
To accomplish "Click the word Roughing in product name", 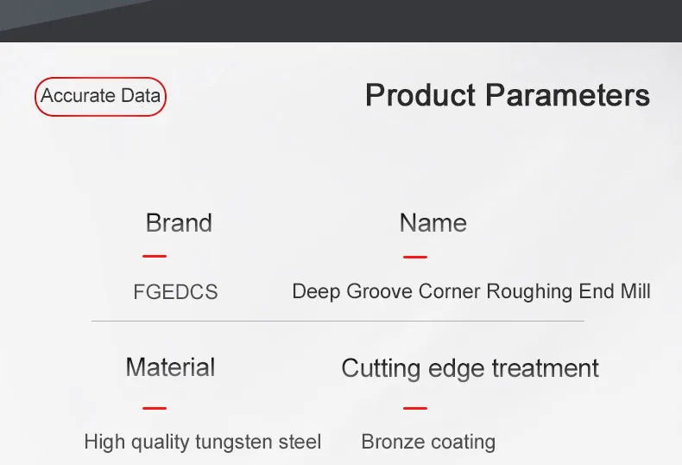I will click(x=529, y=292).
